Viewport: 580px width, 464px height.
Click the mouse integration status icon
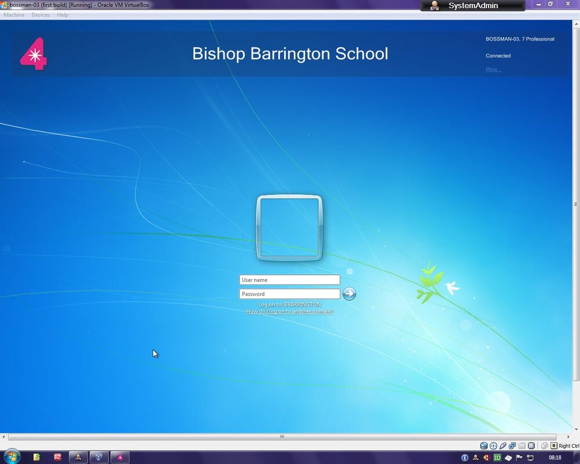[x=543, y=445]
